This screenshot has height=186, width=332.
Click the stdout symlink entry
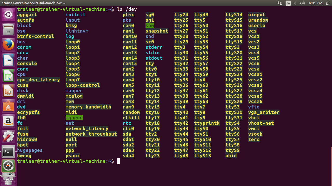point(154,58)
